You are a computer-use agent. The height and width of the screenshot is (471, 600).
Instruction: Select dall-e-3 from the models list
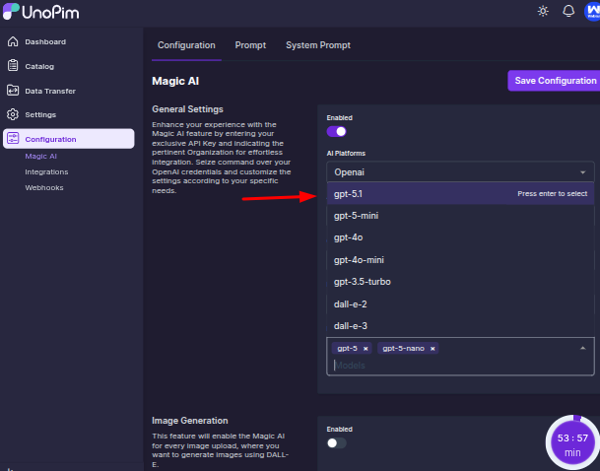(460, 326)
